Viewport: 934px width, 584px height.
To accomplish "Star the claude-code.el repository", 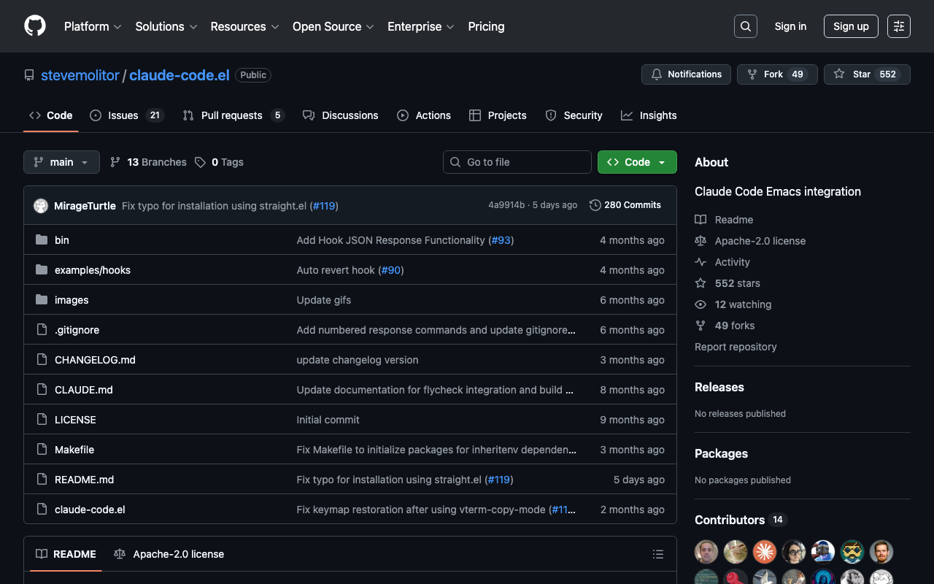I will click(x=866, y=74).
